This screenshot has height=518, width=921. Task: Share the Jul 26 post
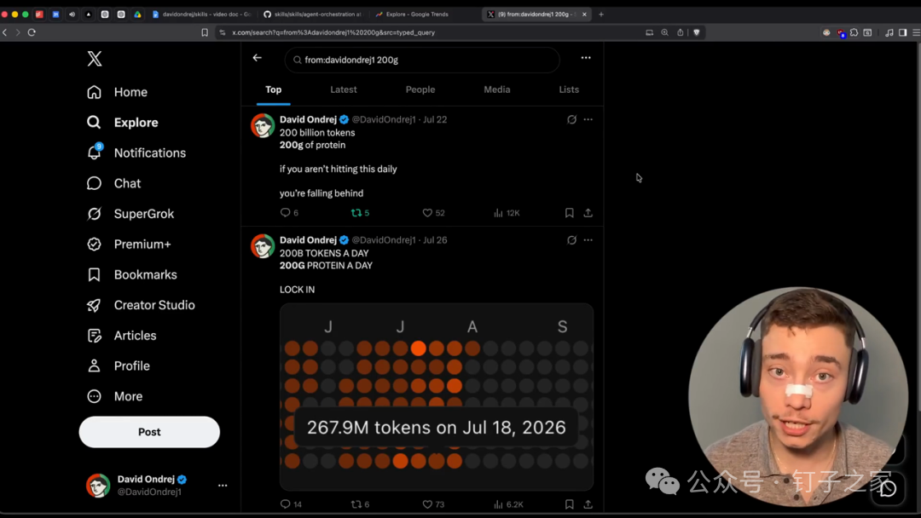588,504
